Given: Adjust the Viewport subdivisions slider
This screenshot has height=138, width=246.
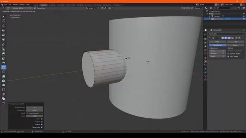Looking at the screenshot, I should tap(217, 54).
